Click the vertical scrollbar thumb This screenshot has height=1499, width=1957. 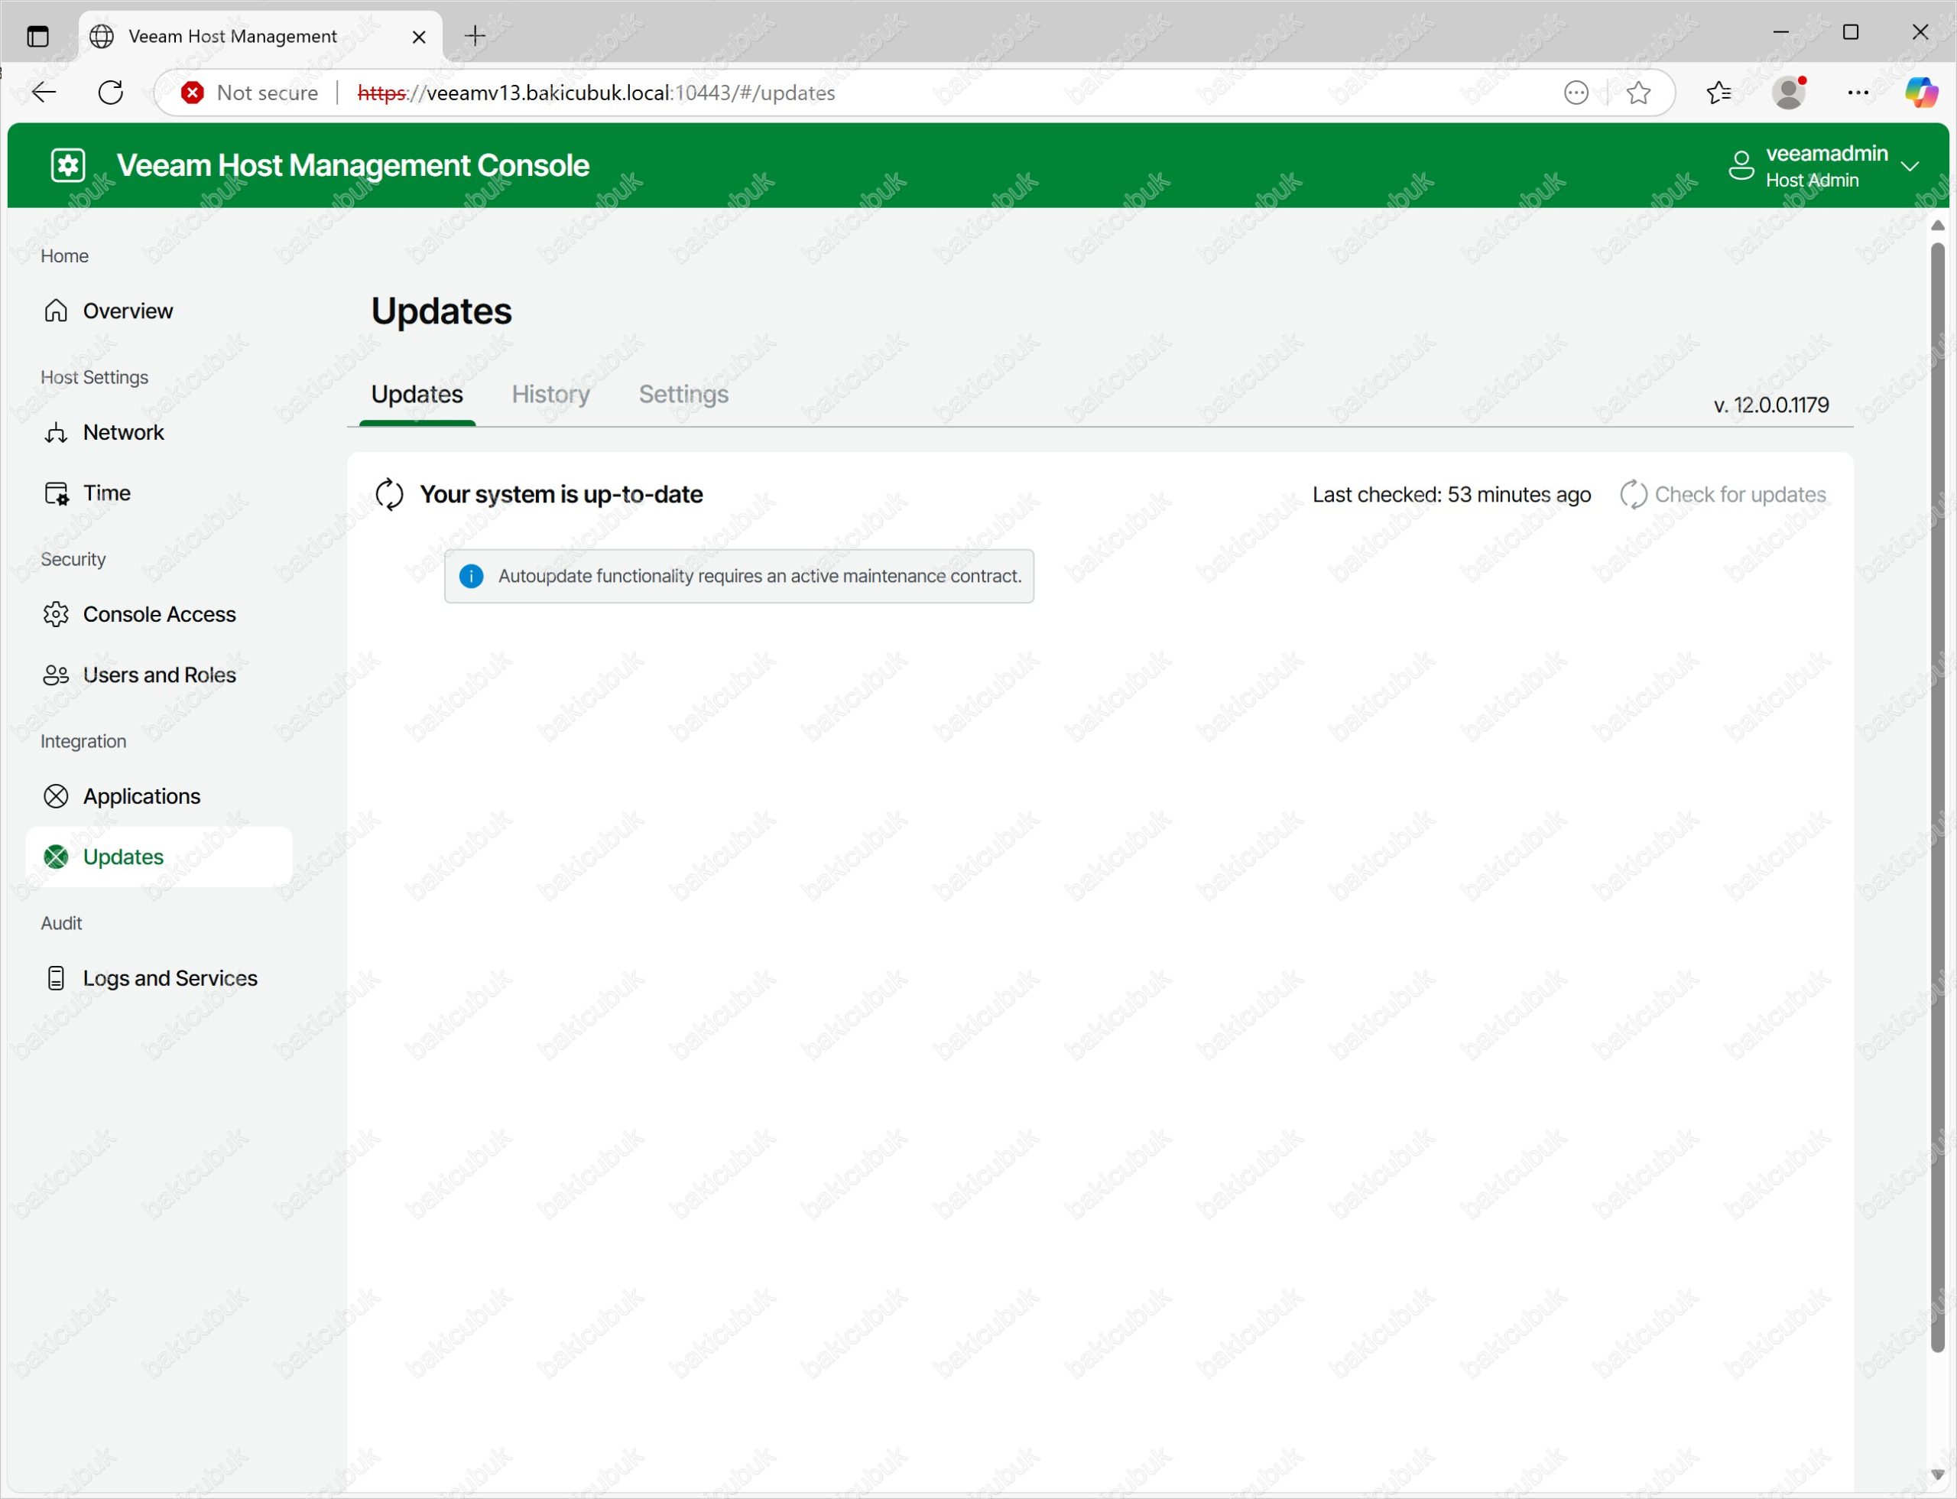point(1936,797)
